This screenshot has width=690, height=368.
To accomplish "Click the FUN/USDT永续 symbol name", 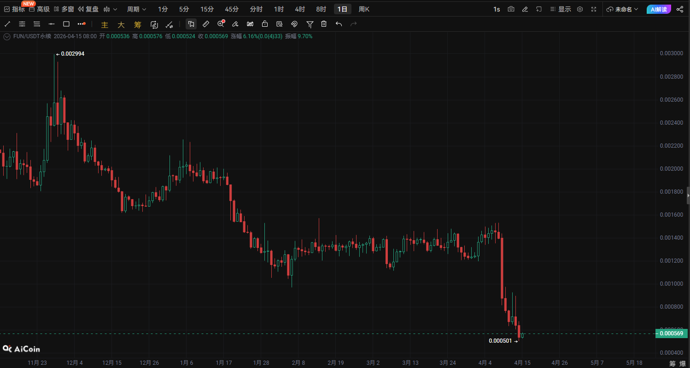I will (32, 36).
